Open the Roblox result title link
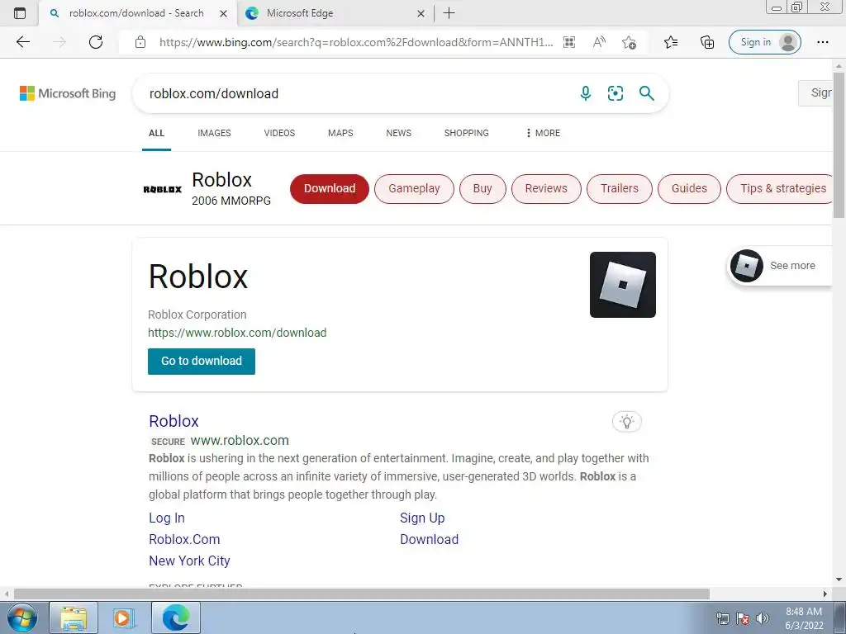Screen dimensions: 846x634 coord(173,421)
